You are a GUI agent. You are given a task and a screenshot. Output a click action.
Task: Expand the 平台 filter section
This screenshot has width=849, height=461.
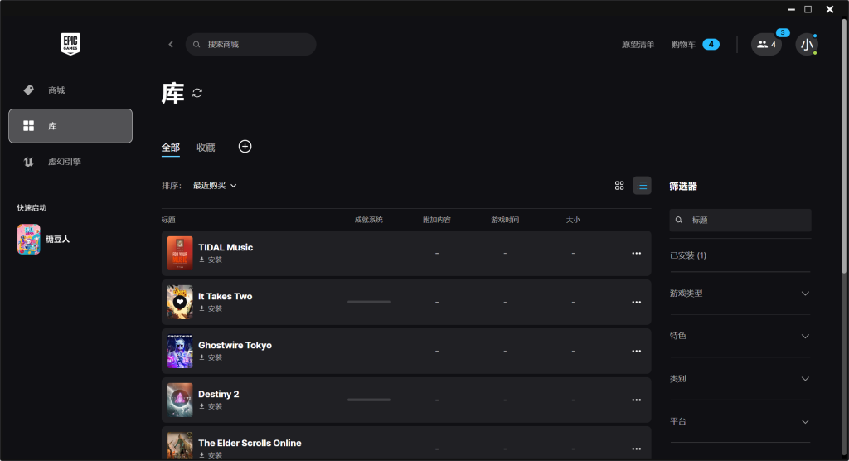(x=740, y=421)
